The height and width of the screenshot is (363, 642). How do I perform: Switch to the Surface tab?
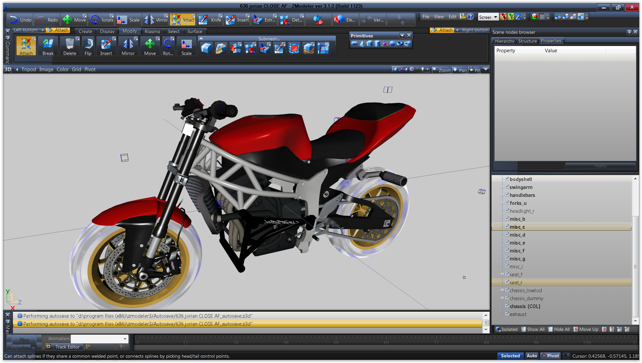[195, 31]
